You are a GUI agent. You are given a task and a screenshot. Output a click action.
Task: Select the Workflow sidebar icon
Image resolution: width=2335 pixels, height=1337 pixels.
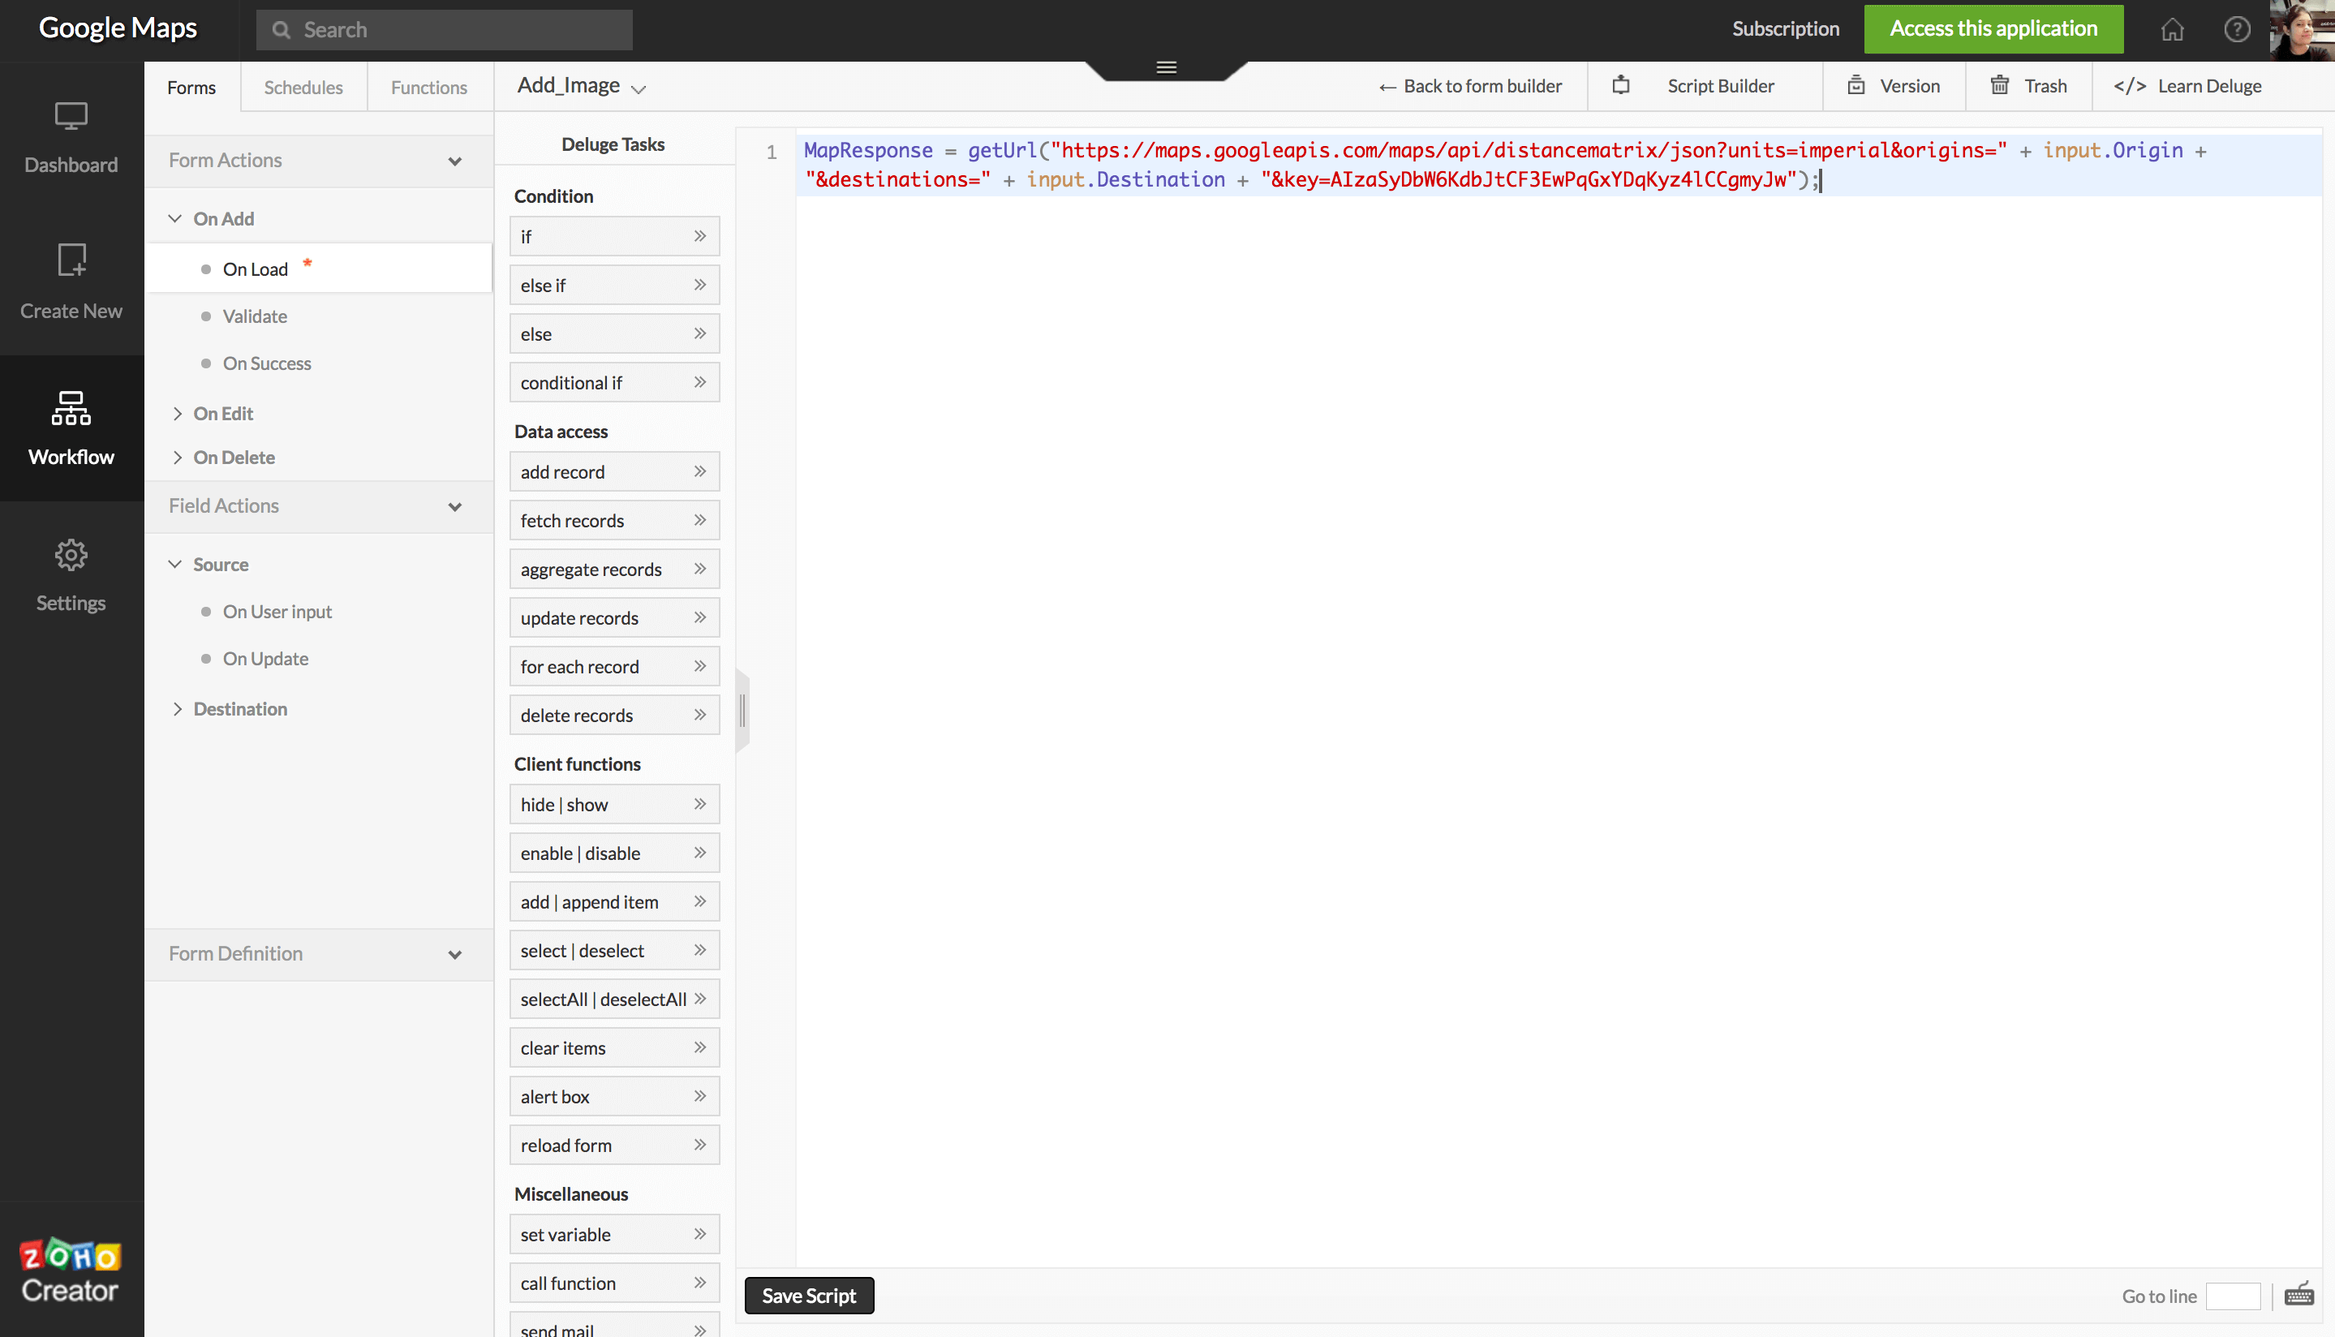(71, 408)
